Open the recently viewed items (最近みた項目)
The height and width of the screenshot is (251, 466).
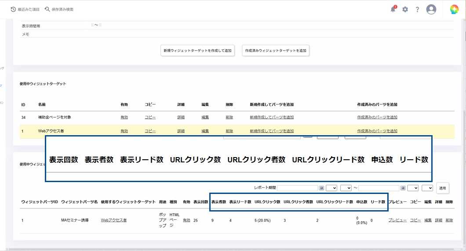(25, 10)
